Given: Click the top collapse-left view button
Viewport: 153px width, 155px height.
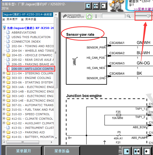Looking at the screenshot, I should pos(103,6).
